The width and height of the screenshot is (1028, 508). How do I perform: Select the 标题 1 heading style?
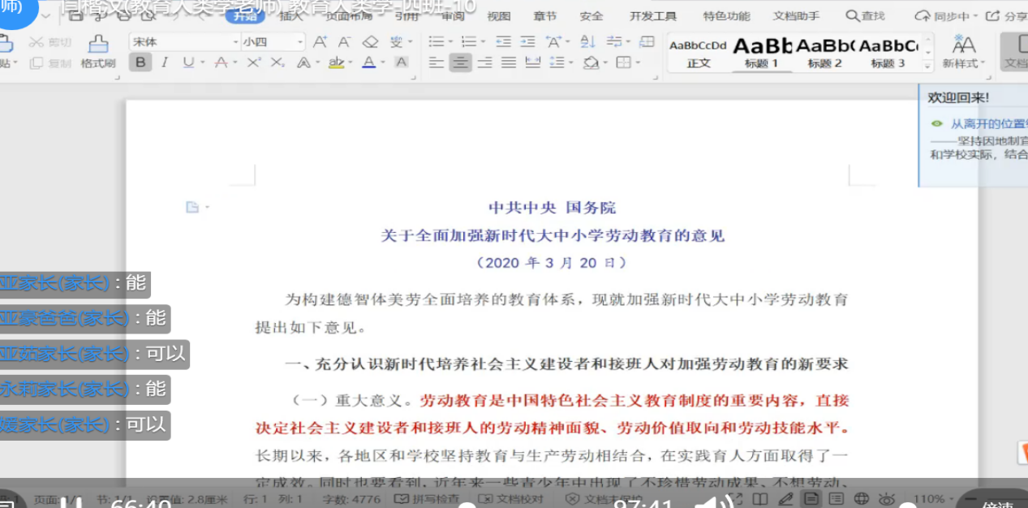(762, 53)
